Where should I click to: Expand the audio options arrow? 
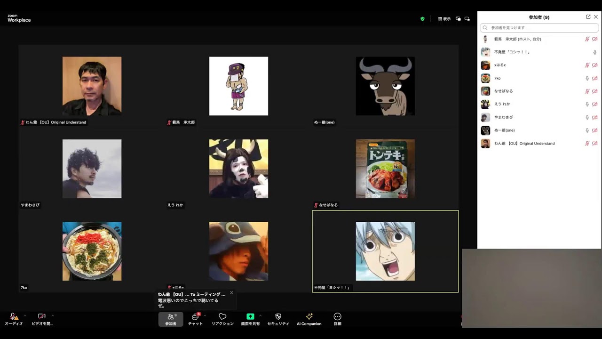coord(25,315)
